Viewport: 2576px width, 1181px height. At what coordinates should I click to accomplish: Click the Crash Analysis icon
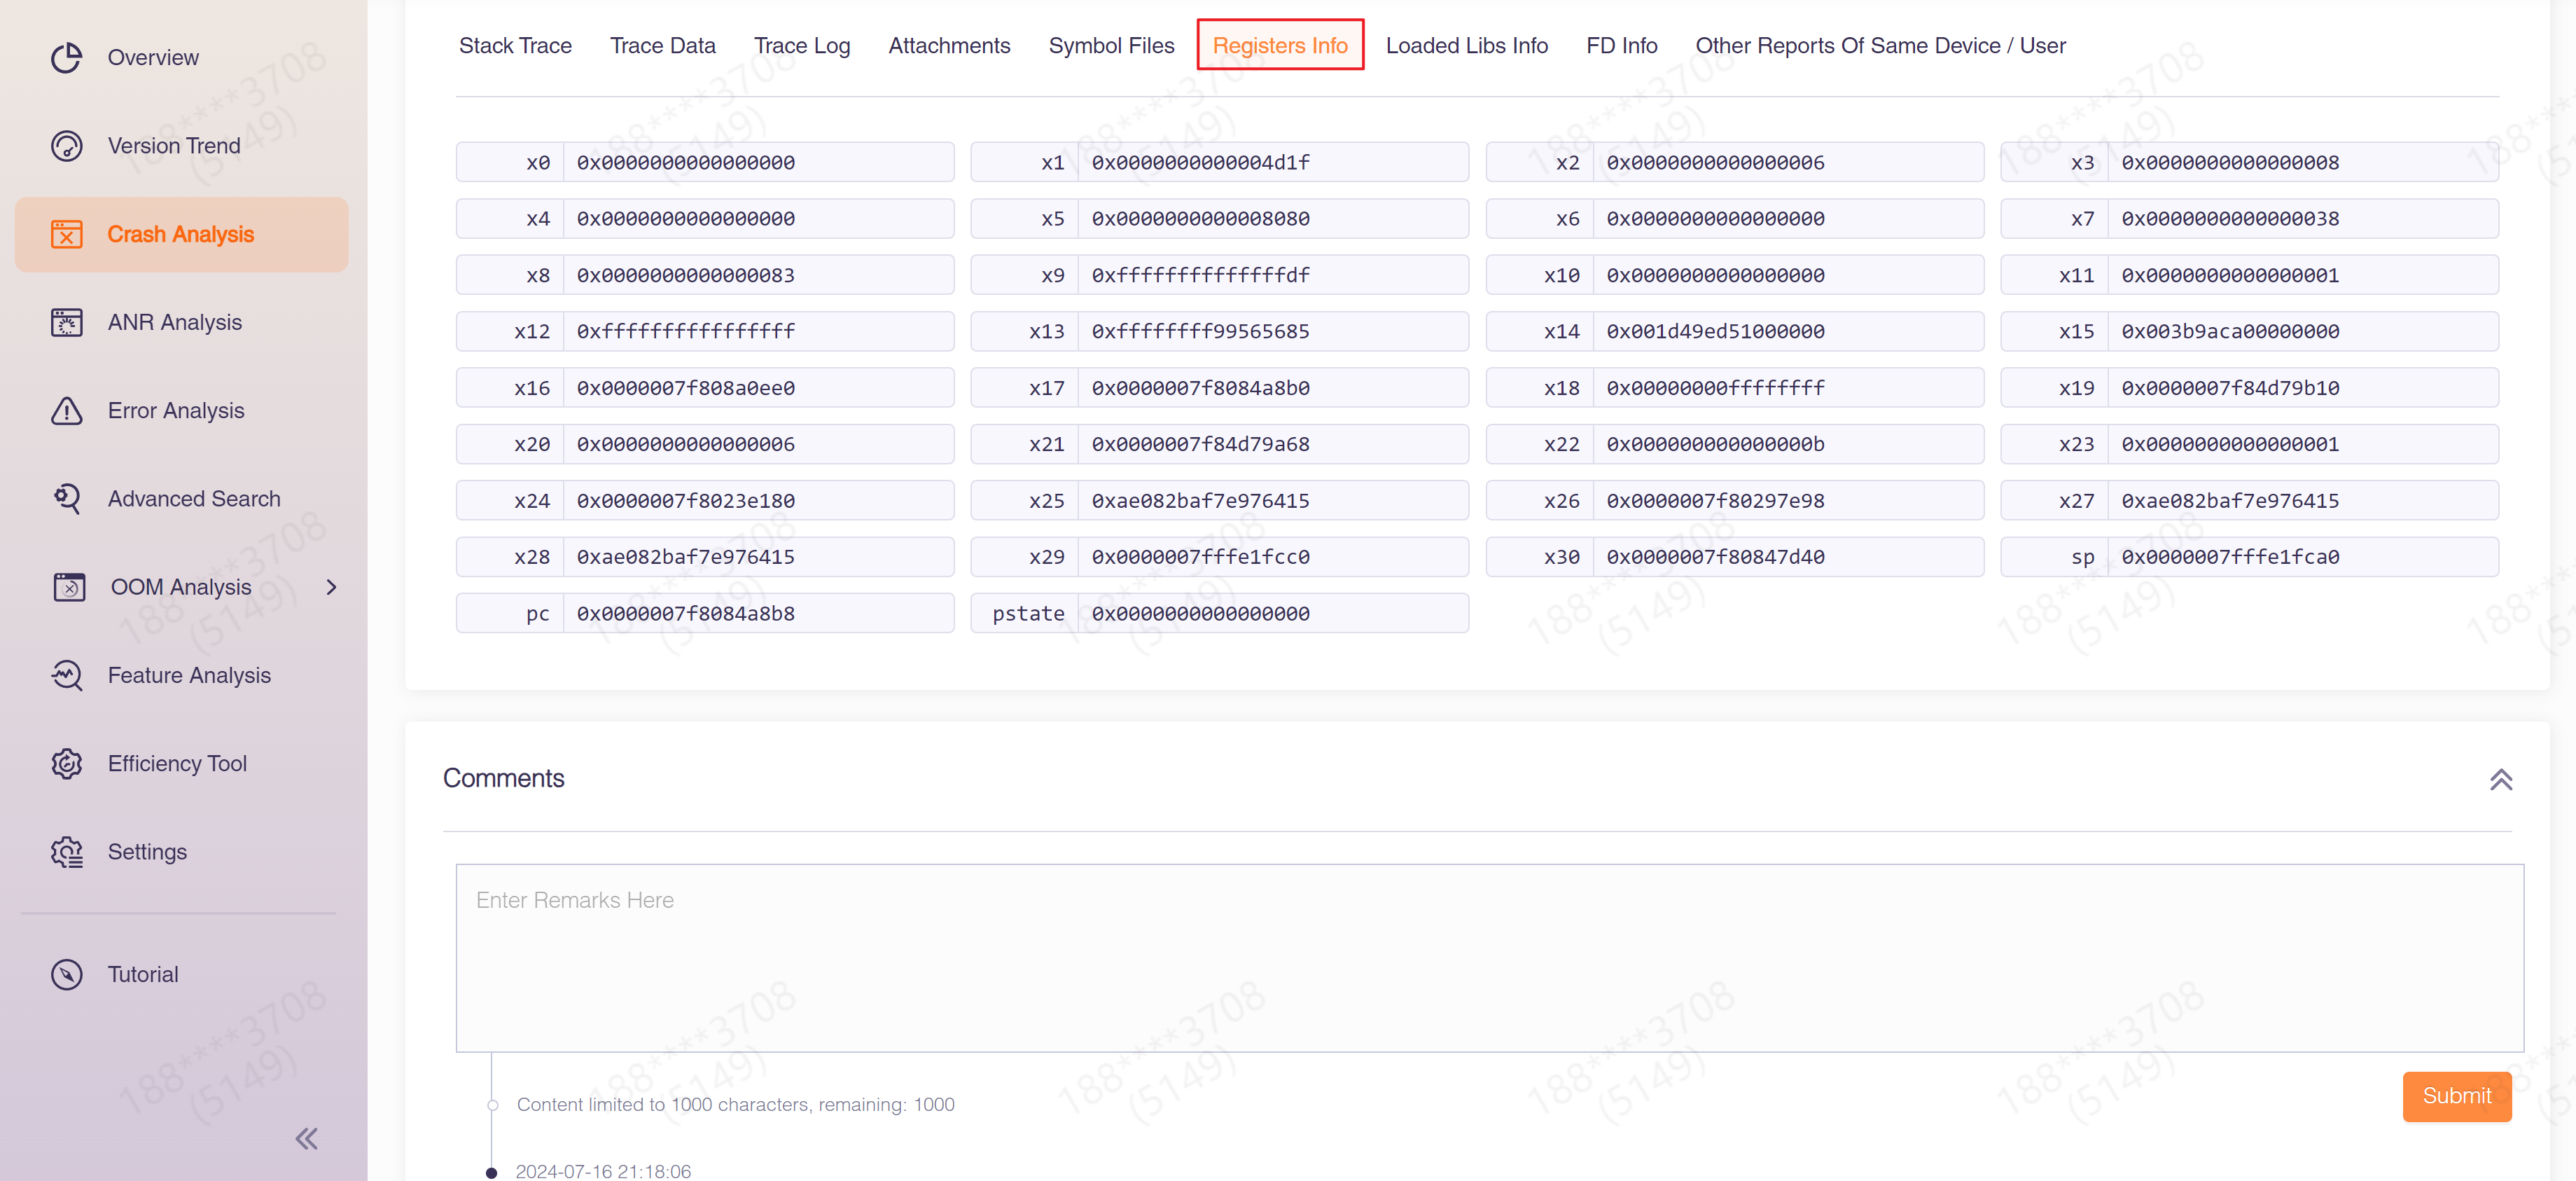[66, 234]
